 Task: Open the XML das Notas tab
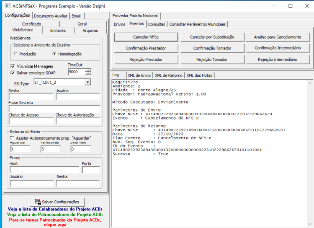pos(199,75)
